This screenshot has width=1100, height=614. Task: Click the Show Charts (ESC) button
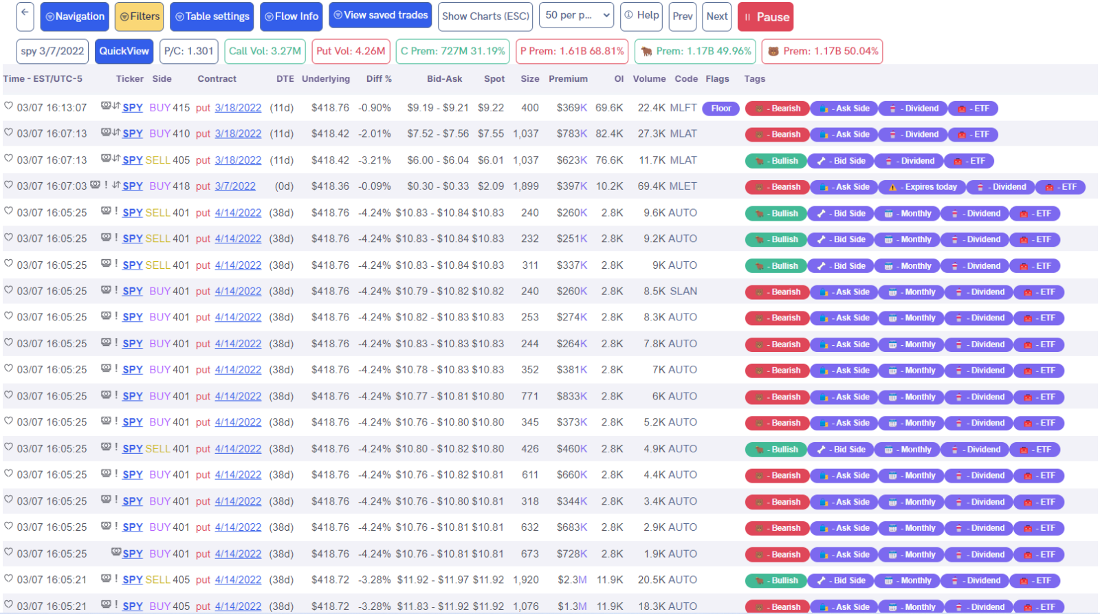(485, 17)
